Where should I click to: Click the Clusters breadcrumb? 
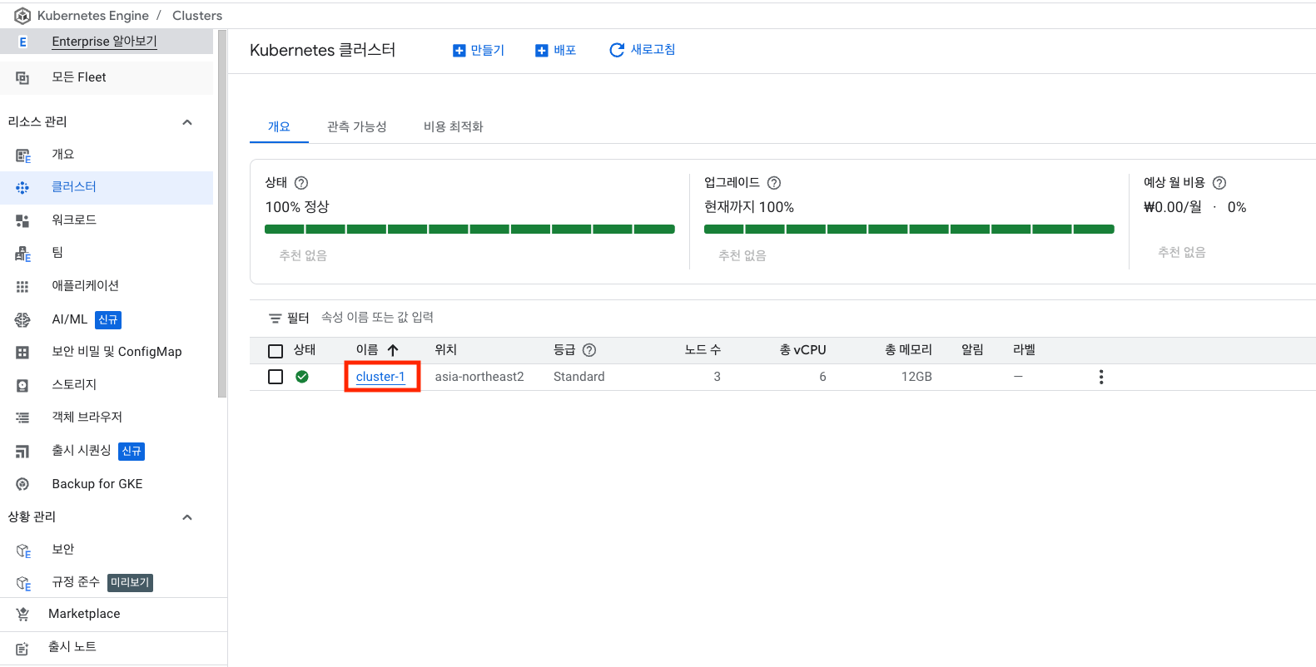(x=197, y=16)
